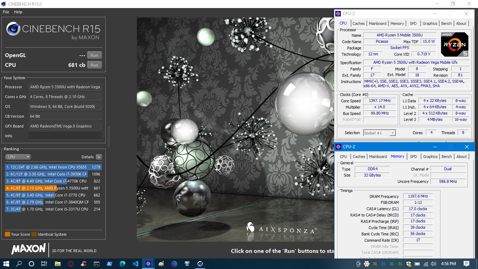This screenshot has height=269, width=478.
Task: Open Bench tab in lower CPU-Z window
Action: tap(447, 157)
